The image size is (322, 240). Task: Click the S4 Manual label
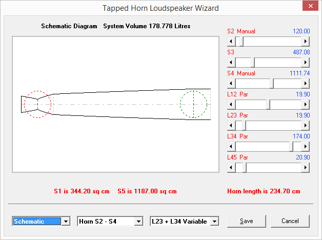241,73
